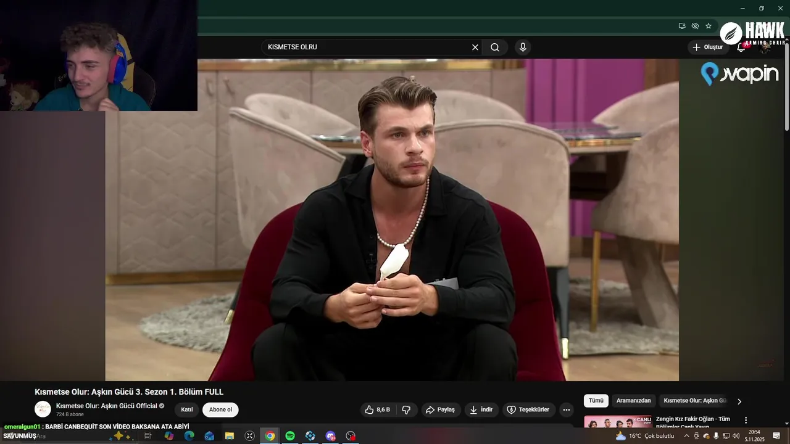Open more actions three-dot menu under the video
Viewport: 790px width, 444px height.
(567, 409)
